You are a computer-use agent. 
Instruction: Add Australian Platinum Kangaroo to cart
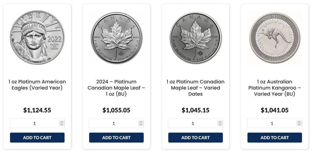[x=275, y=137]
